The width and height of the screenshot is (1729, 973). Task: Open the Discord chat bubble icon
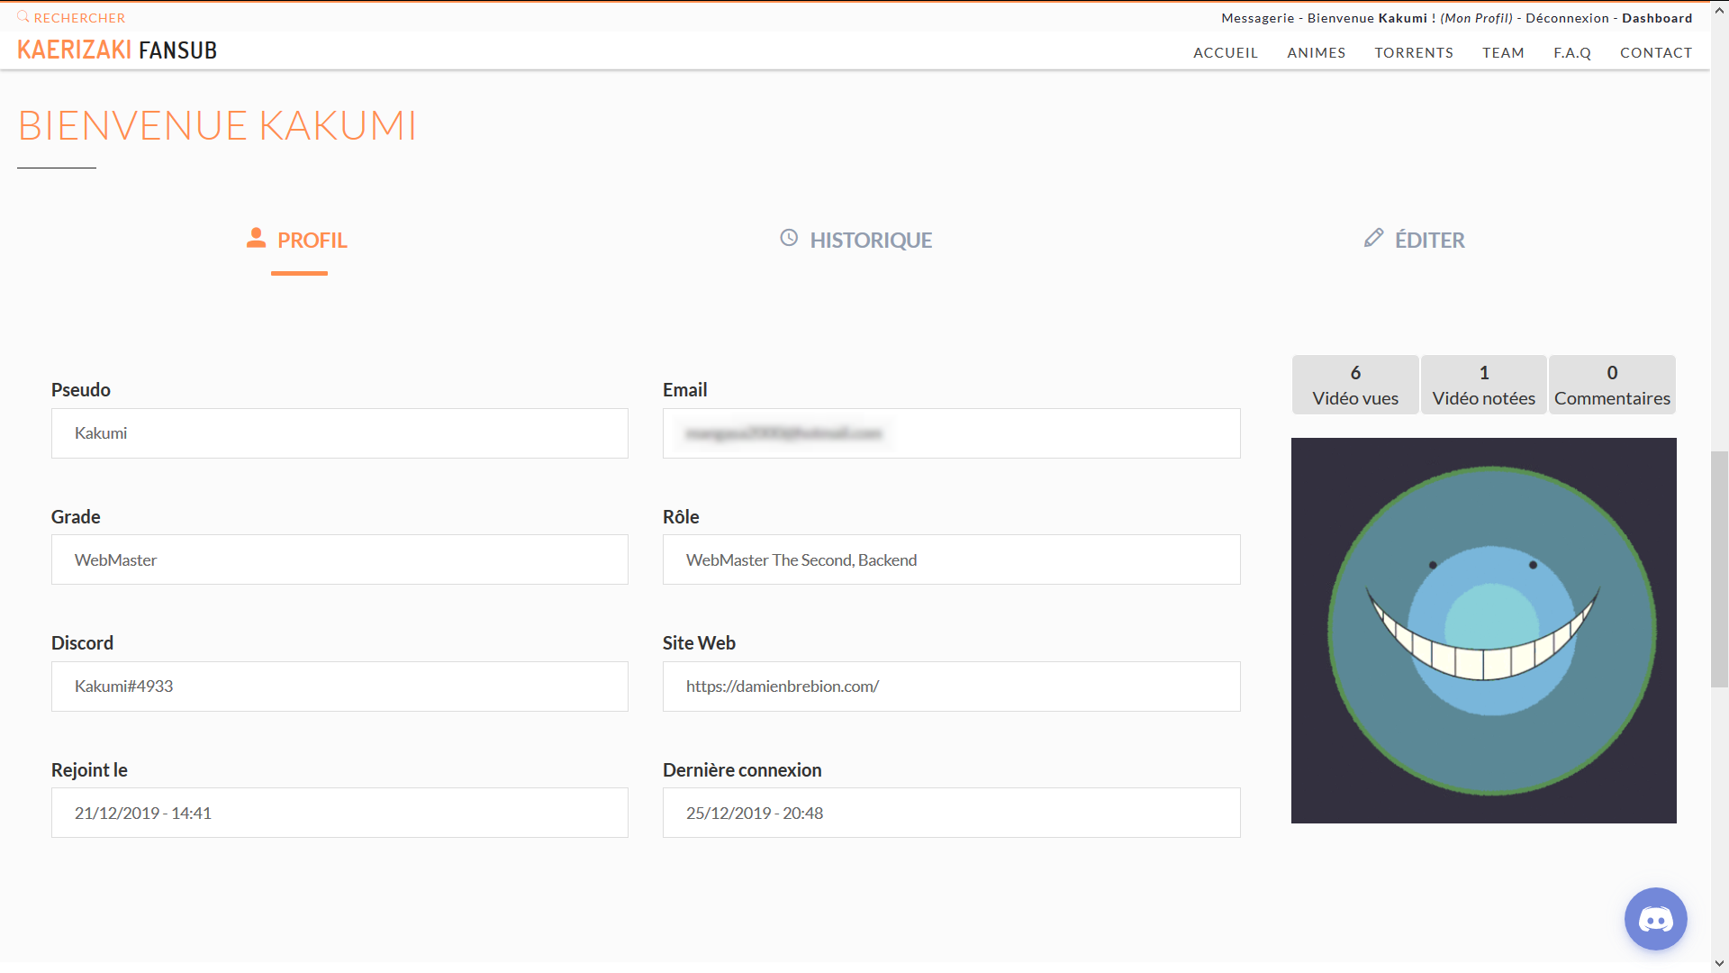click(1655, 919)
